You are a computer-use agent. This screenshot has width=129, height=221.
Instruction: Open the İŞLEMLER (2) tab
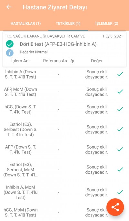tap(107, 23)
